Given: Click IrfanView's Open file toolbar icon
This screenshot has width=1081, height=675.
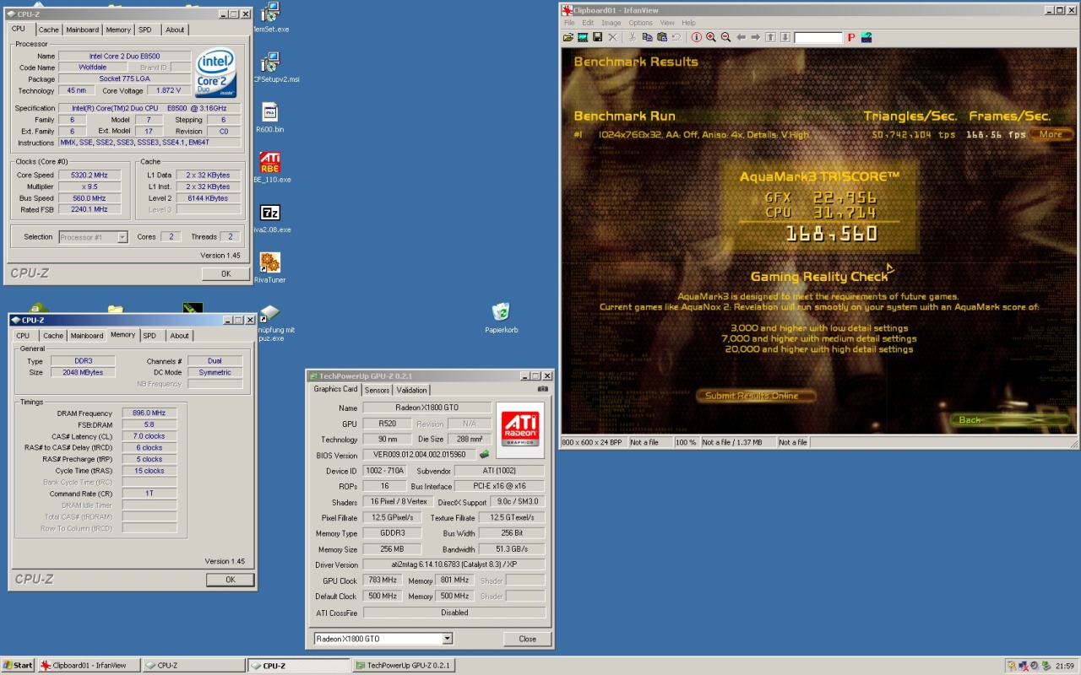Looking at the screenshot, I should [x=568, y=37].
